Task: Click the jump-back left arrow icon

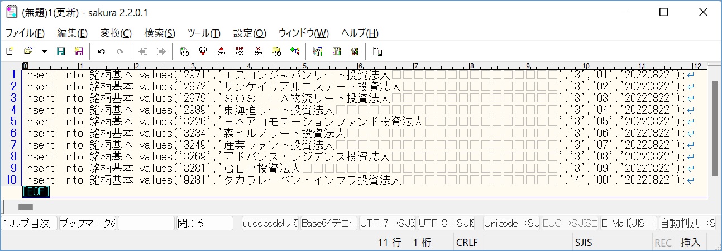Action: (x=143, y=51)
